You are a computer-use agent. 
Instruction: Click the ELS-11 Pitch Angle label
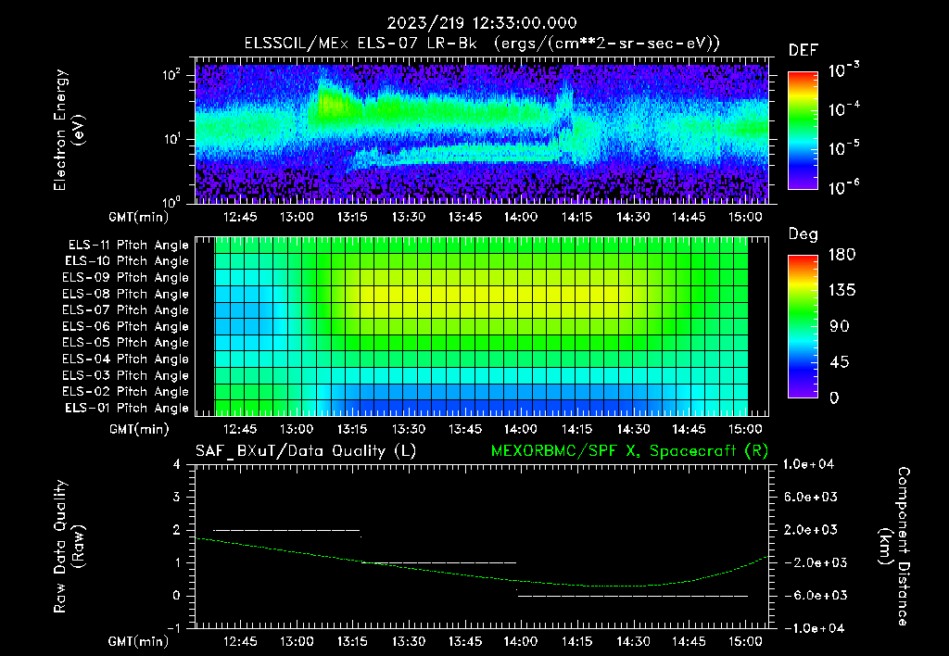pyautogui.click(x=128, y=246)
